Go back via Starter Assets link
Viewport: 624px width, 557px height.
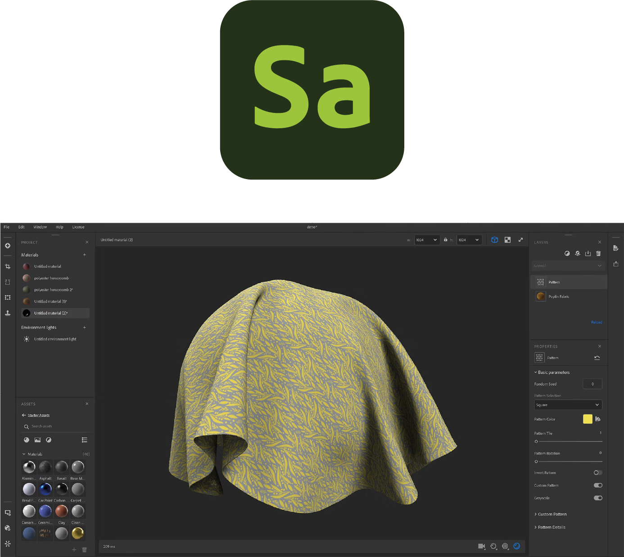pos(38,415)
